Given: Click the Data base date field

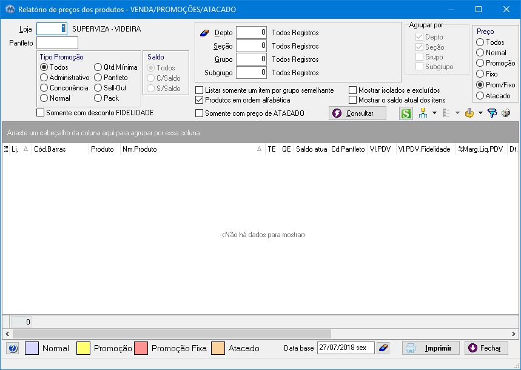Looking at the screenshot, I should tap(346, 348).
